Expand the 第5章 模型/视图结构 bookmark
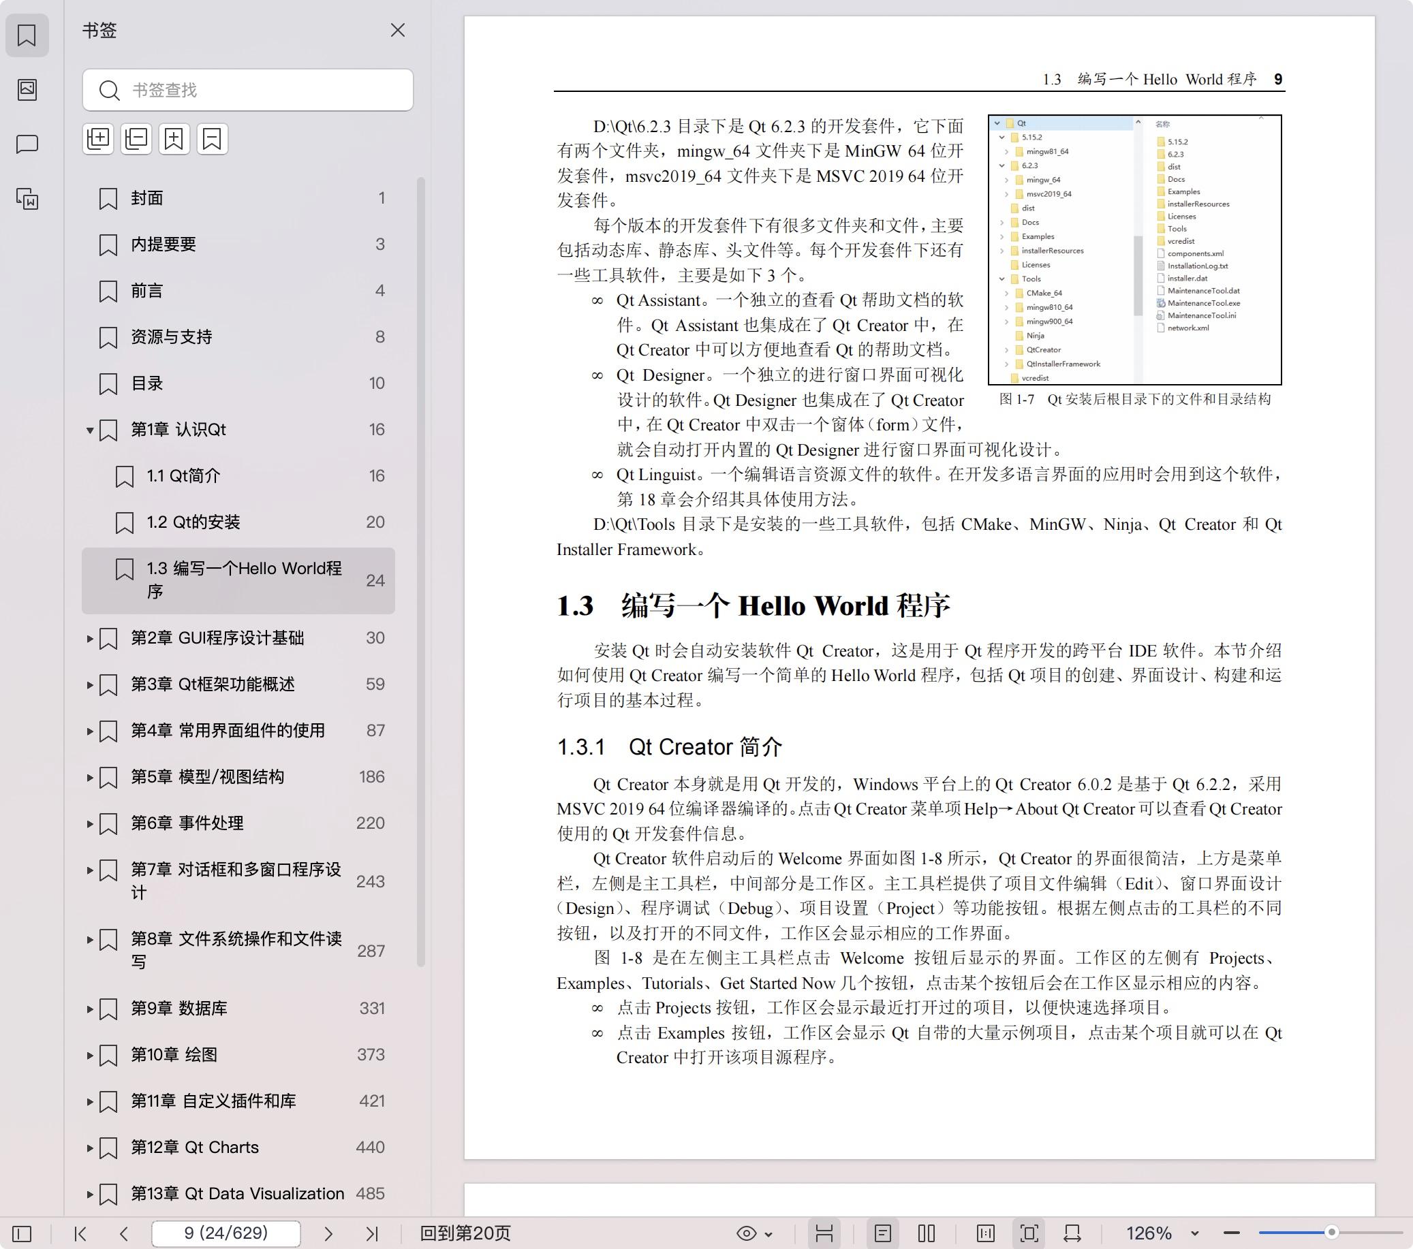This screenshot has width=1413, height=1249. pos(89,778)
